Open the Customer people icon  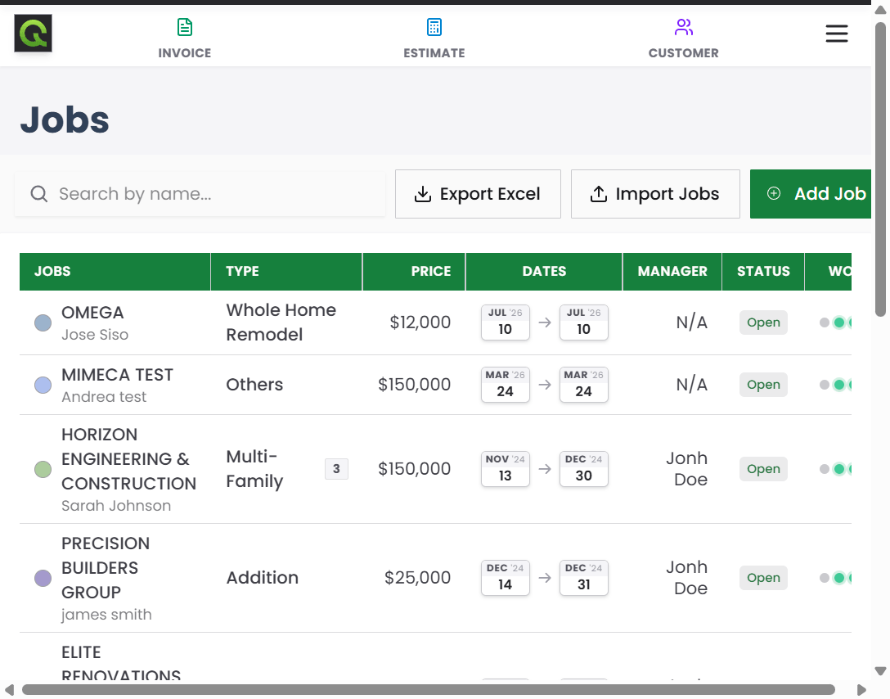(x=683, y=27)
